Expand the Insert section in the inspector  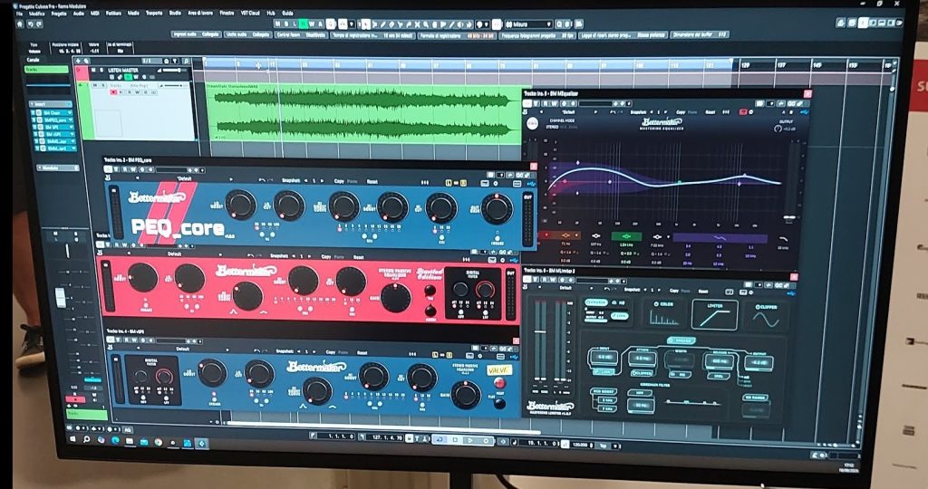point(51,104)
